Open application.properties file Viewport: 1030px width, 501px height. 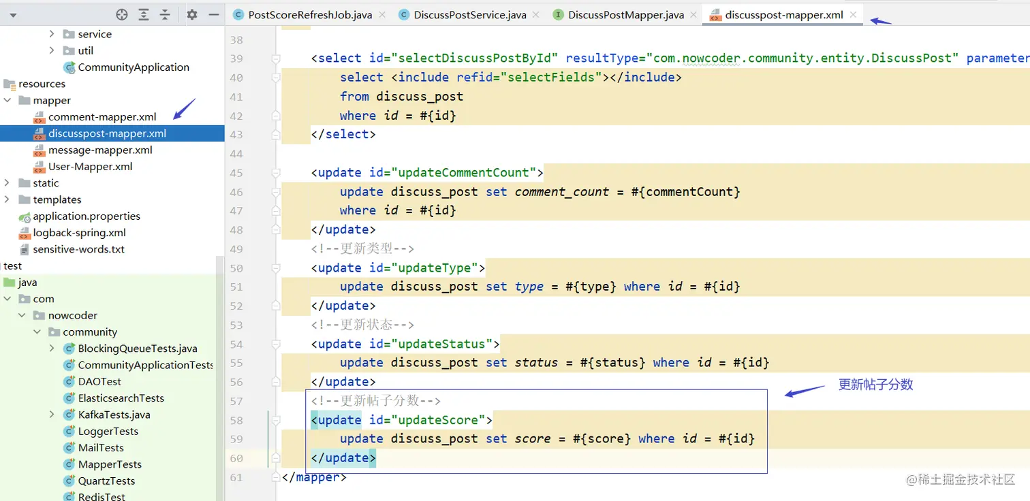click(x=87, y=216)
